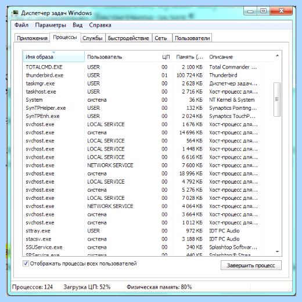The height and width of the screenshot is (302, 302).
Task: Open the Вид menu
Action: [77, 25]
